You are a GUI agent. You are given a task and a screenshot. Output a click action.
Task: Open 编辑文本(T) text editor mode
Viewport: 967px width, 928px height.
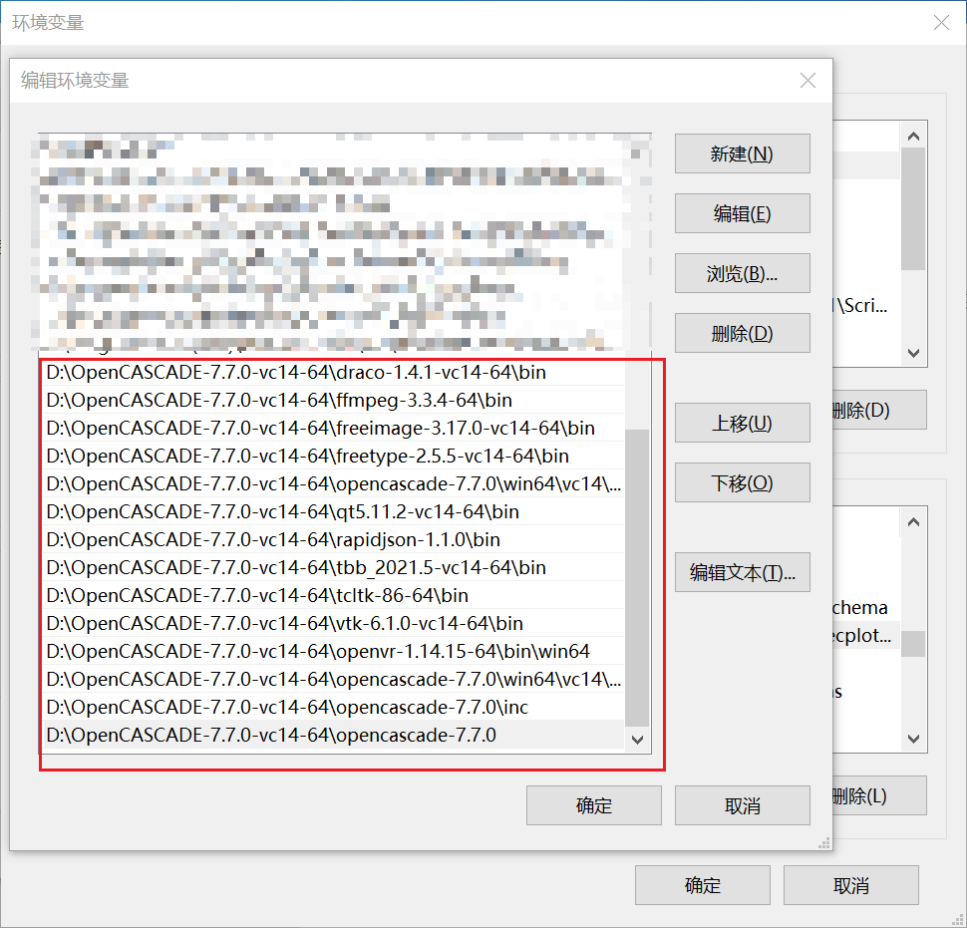[x=742, y=572]
